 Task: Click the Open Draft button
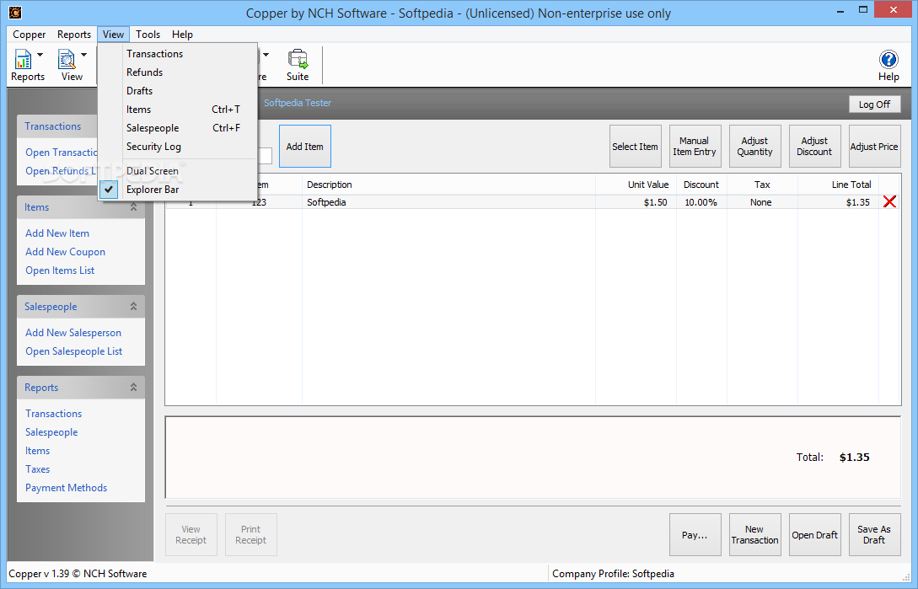(x=814, y=534)
